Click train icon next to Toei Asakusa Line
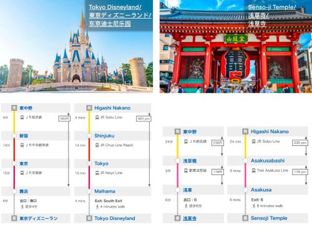 click(x=253, y=171)
